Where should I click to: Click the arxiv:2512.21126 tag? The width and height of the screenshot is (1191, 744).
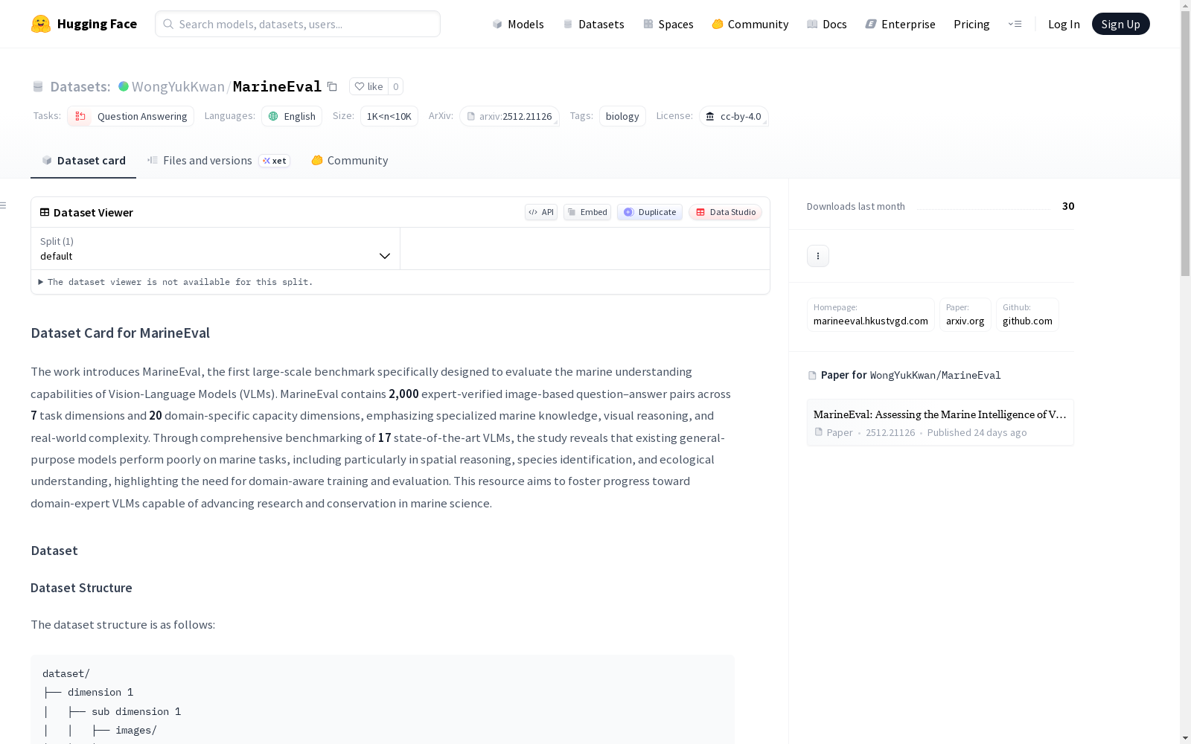(509, 116)
